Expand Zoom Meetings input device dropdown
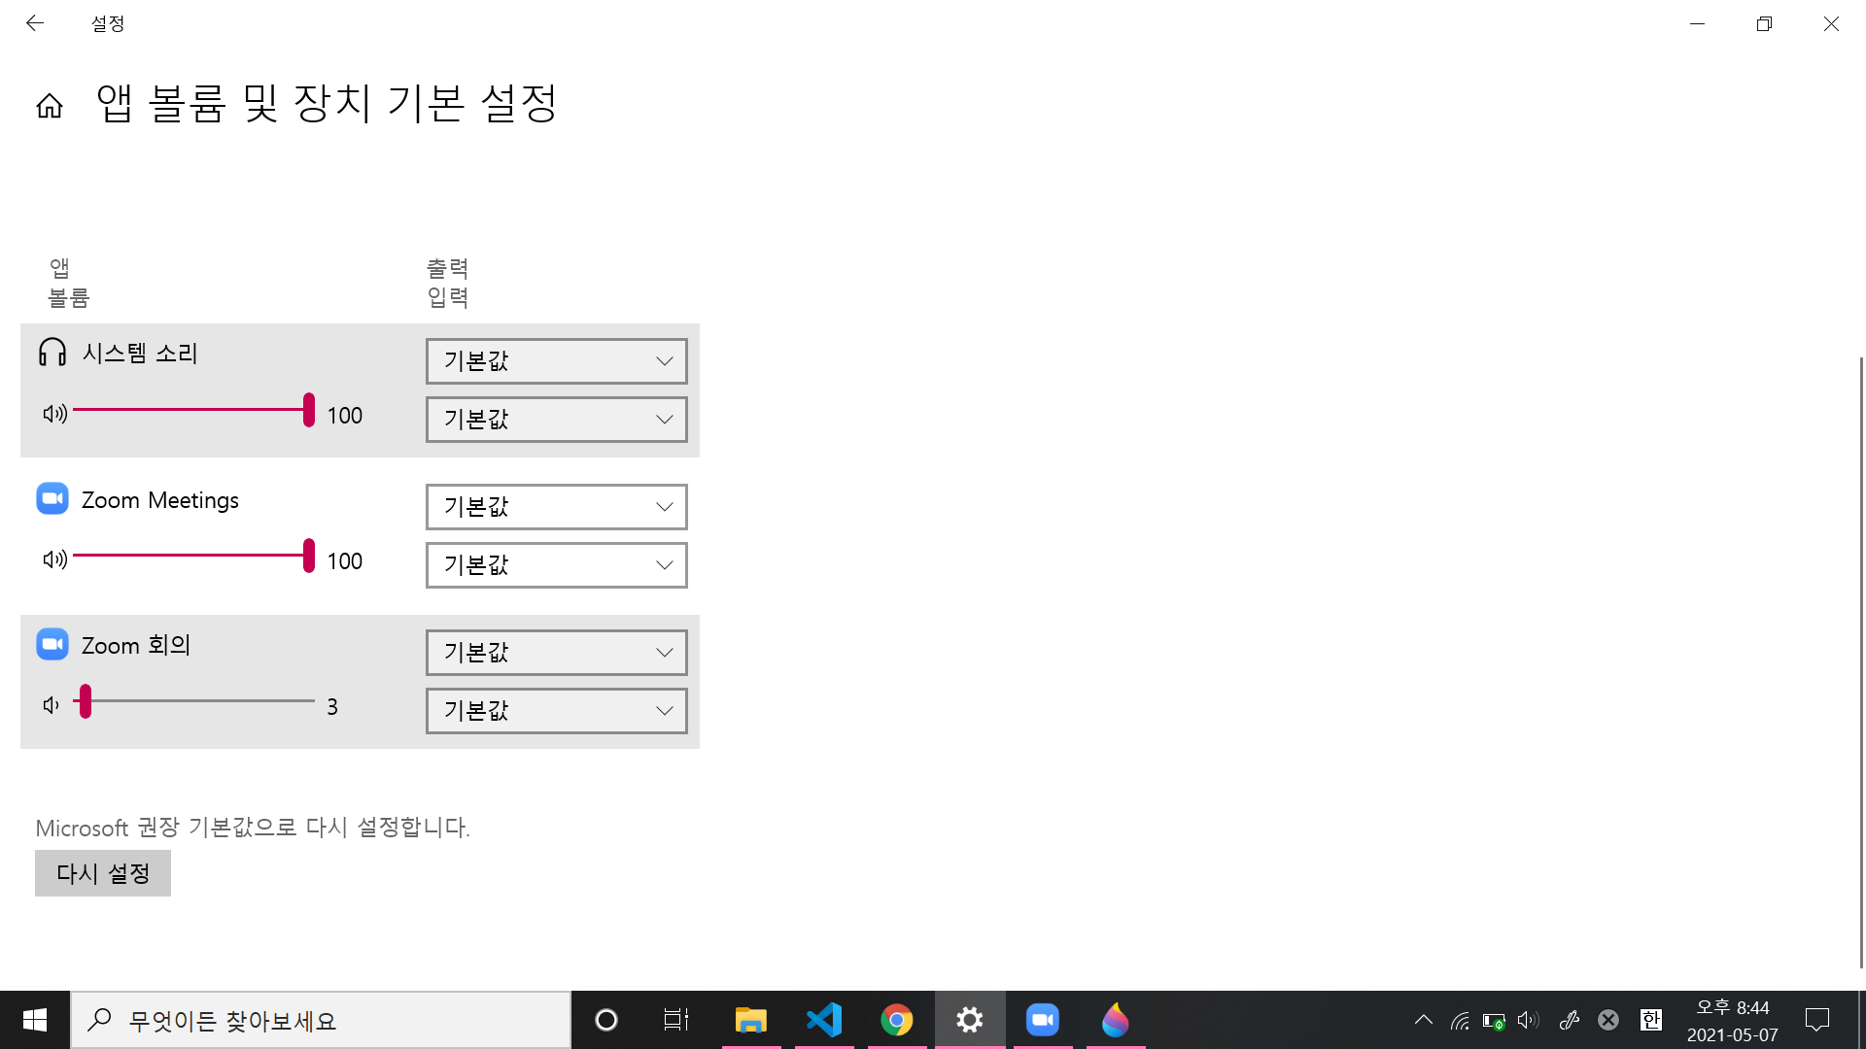Viewport: 1866px width, 1049px height. coord(557,565)
